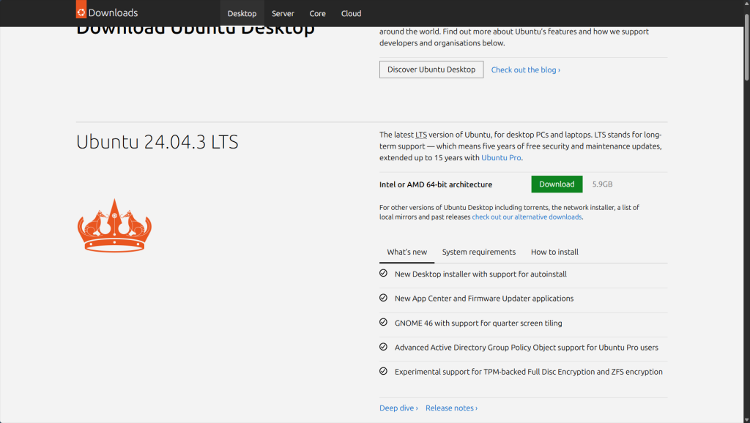Screen dimensions: 750x423
Task: Switch to the Cloud navigation item
Action: [x=351, y=13]
